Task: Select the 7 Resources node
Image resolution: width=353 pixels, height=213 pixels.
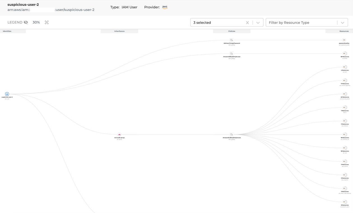Action: [344, 107]
